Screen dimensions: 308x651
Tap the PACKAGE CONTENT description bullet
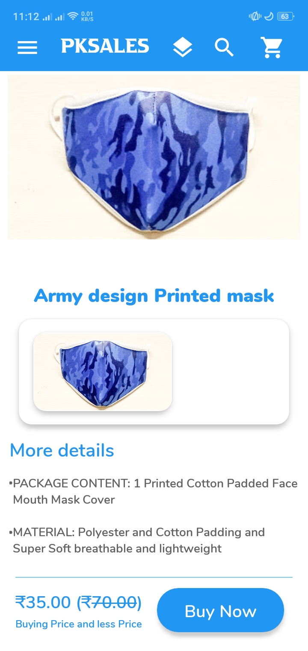154,492
